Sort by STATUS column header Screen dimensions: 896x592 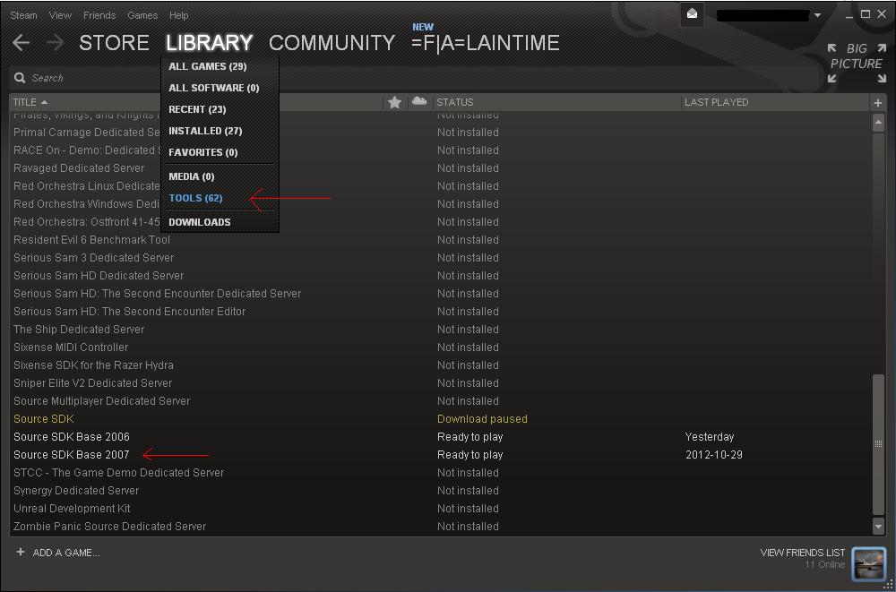(x=455, y=102)
